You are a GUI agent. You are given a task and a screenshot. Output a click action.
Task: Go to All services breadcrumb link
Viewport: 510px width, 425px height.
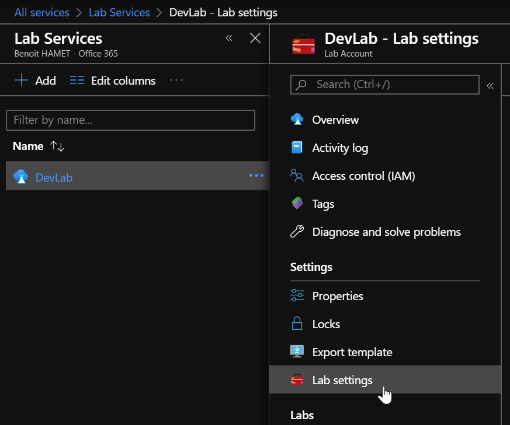(42, 12)
